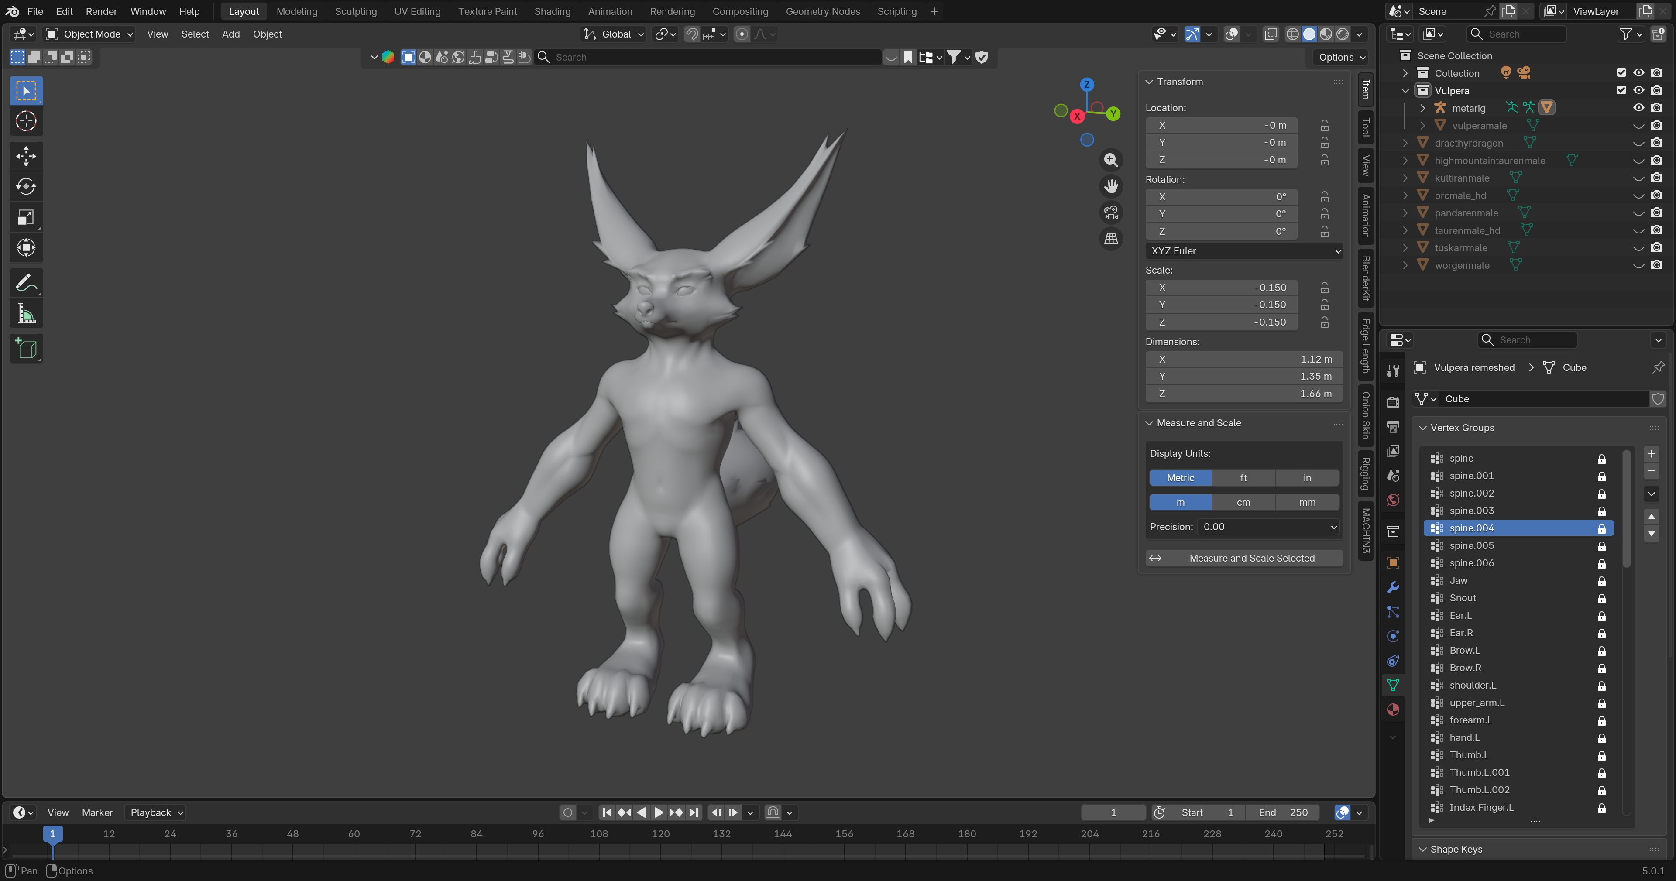
Task: Open the World properties tab
Action: pos(1393,500)
